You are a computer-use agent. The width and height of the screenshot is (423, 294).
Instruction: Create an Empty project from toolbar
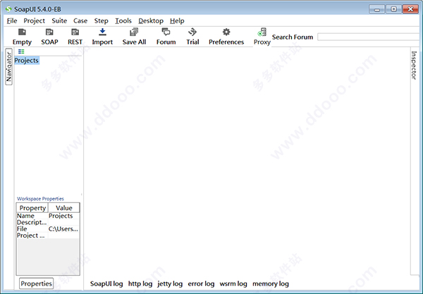coord(22,37)
